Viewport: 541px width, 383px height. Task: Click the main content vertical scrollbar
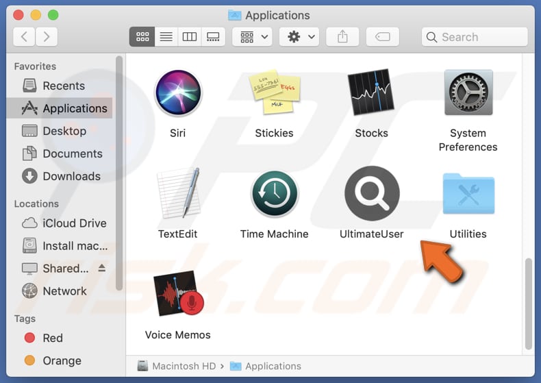[528, 304]
